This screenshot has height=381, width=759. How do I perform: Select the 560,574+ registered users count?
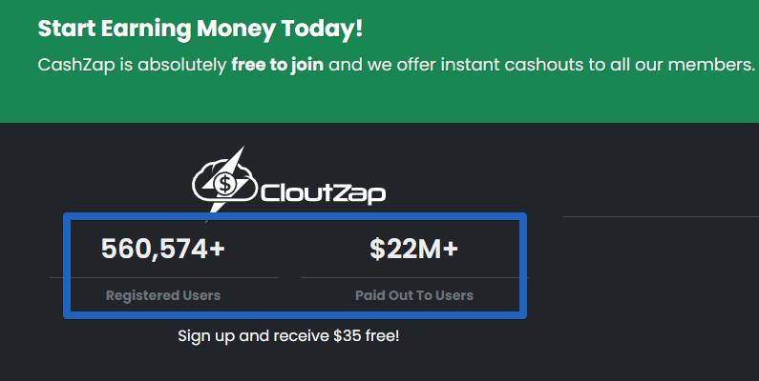tap(163, 249)
